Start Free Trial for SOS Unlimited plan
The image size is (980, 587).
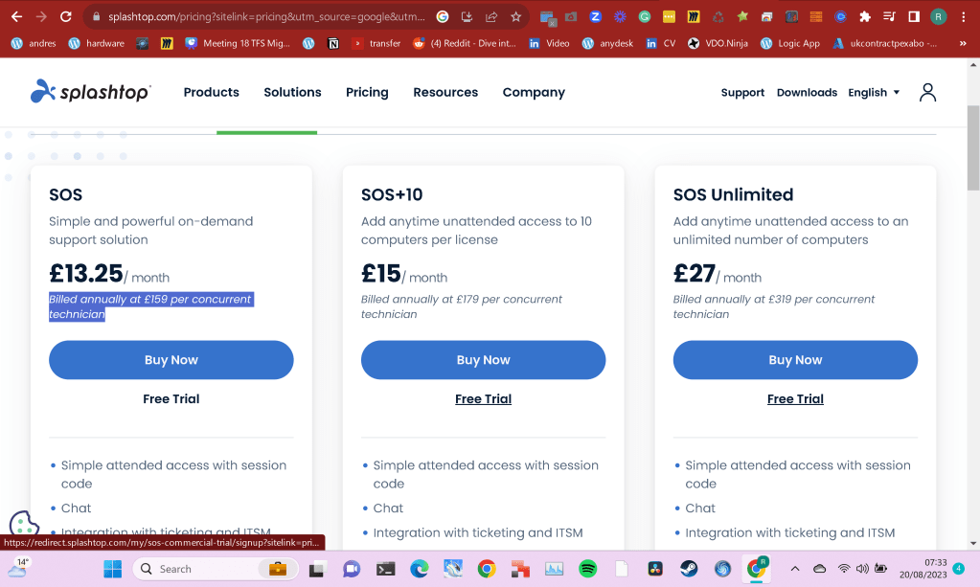(x=795, y=398)
